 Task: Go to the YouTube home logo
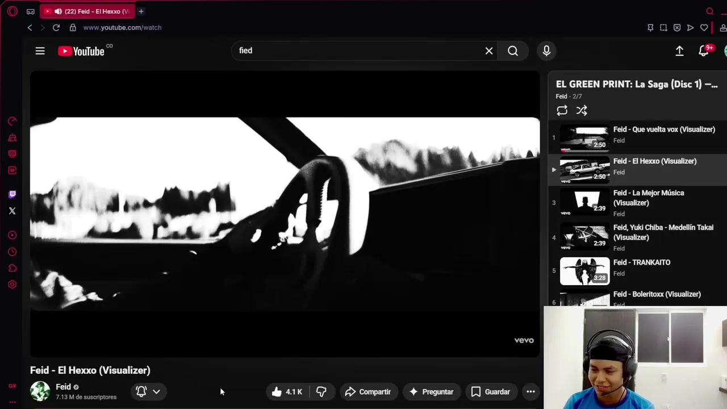pos(81,51)
